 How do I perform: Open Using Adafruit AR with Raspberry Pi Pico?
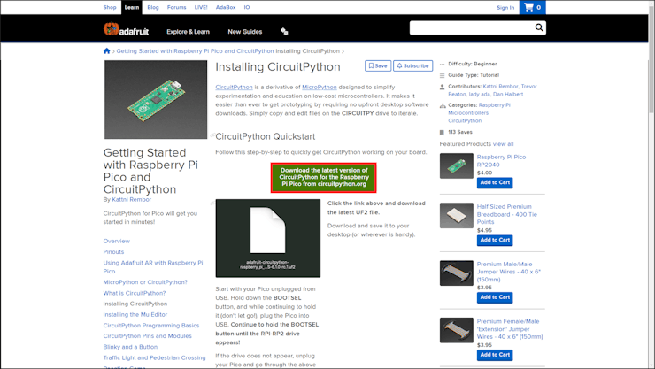[153, 266]
